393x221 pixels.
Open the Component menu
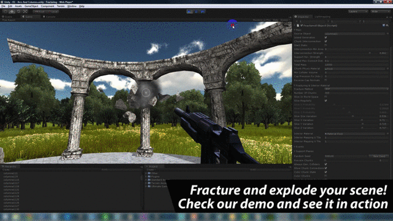(x=47, y=6)
